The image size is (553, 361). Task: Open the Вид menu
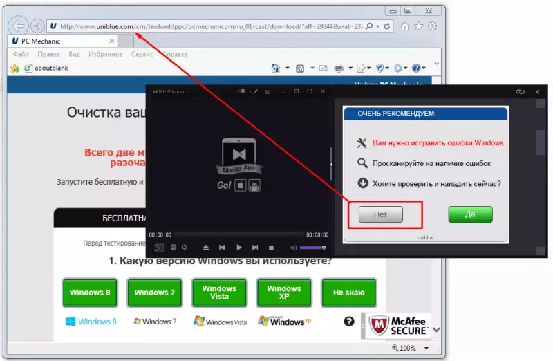tap(74, 55)
